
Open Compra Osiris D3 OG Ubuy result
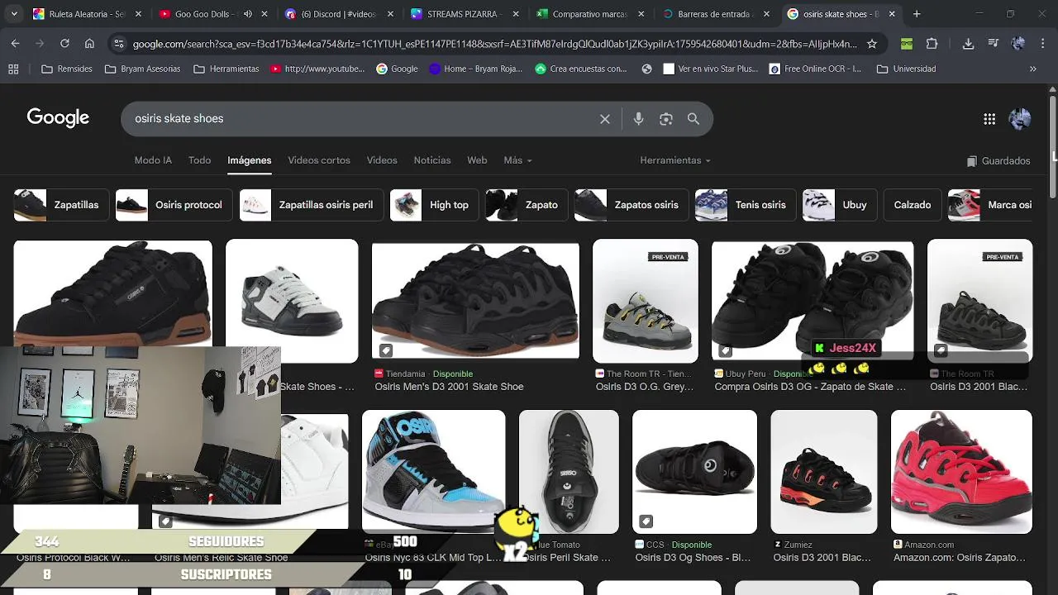click(x=810, y=387)
